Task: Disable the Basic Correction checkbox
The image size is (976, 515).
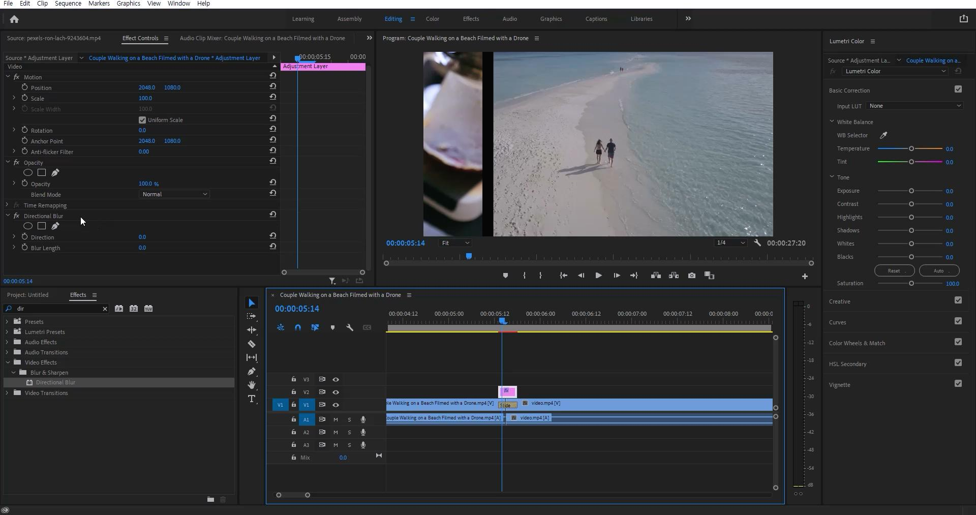Action: [958, 89]
